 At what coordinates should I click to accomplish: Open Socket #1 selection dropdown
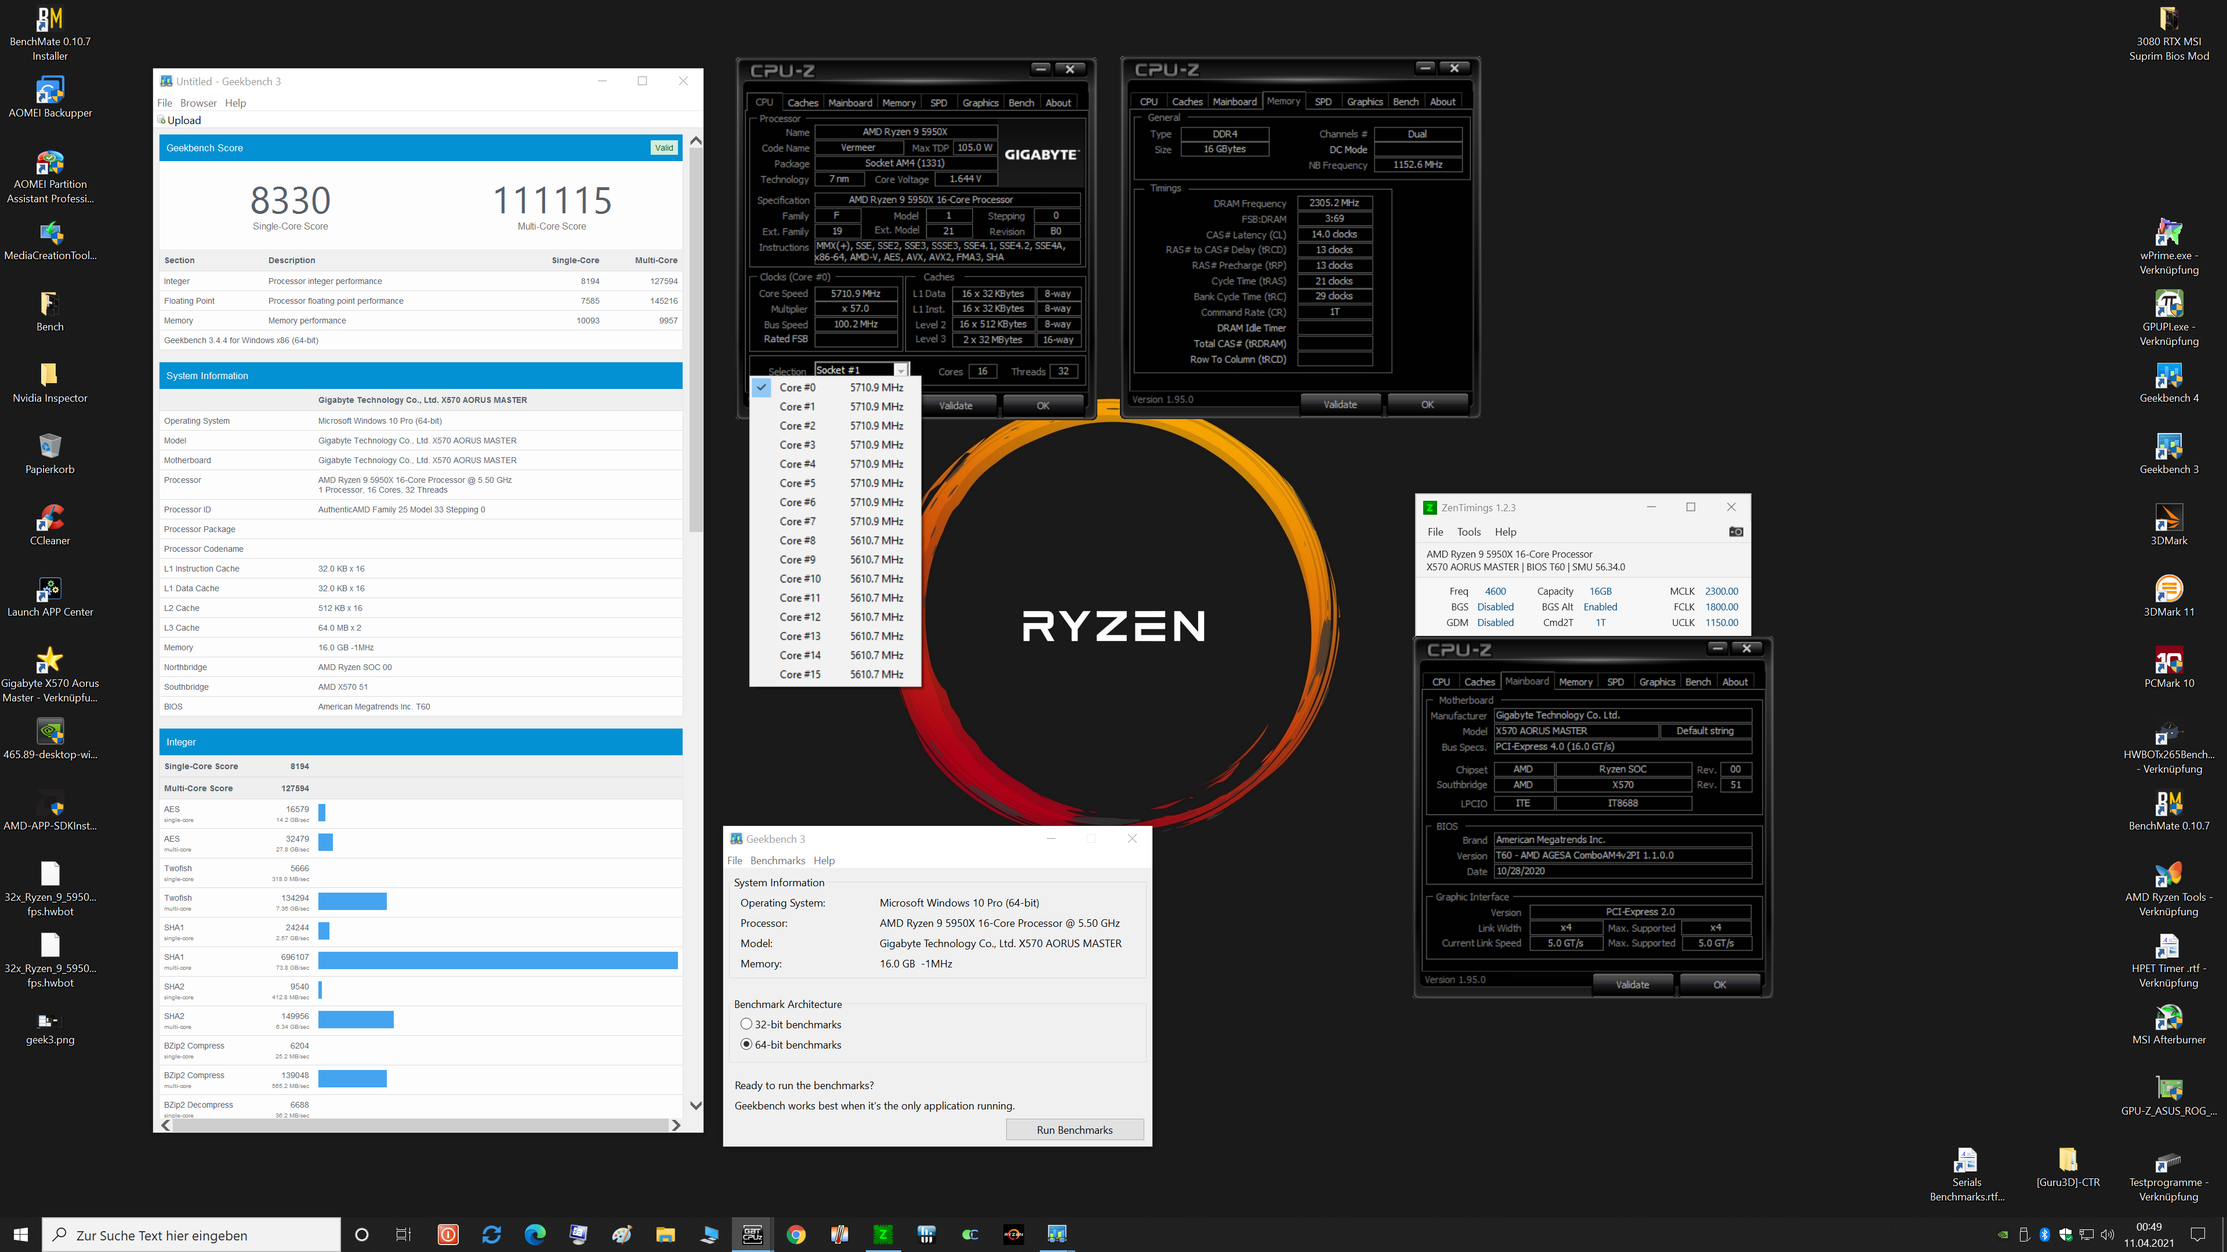(x=861, y=370)
